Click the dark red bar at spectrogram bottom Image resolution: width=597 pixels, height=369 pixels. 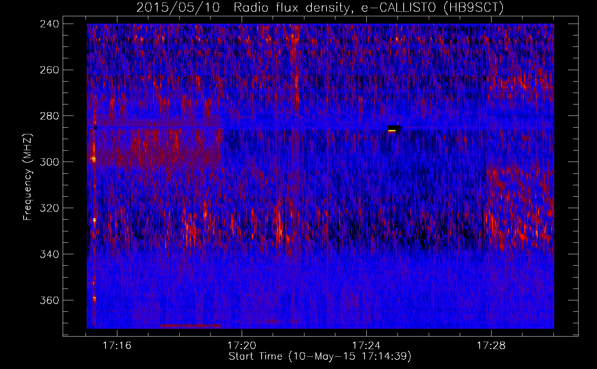[x=190, y=326]
